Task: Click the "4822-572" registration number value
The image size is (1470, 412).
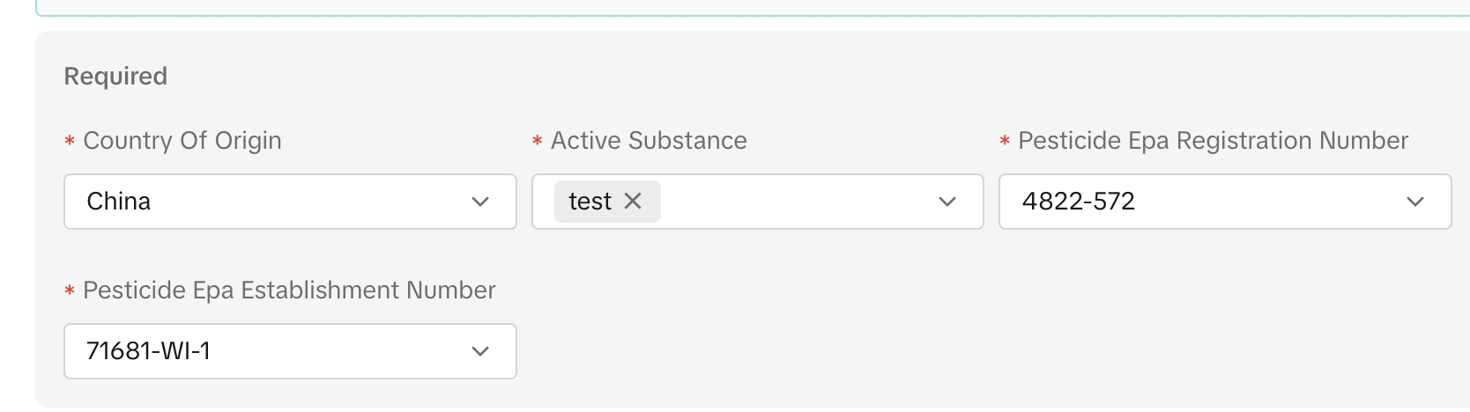Action: tap(1079, 202)
